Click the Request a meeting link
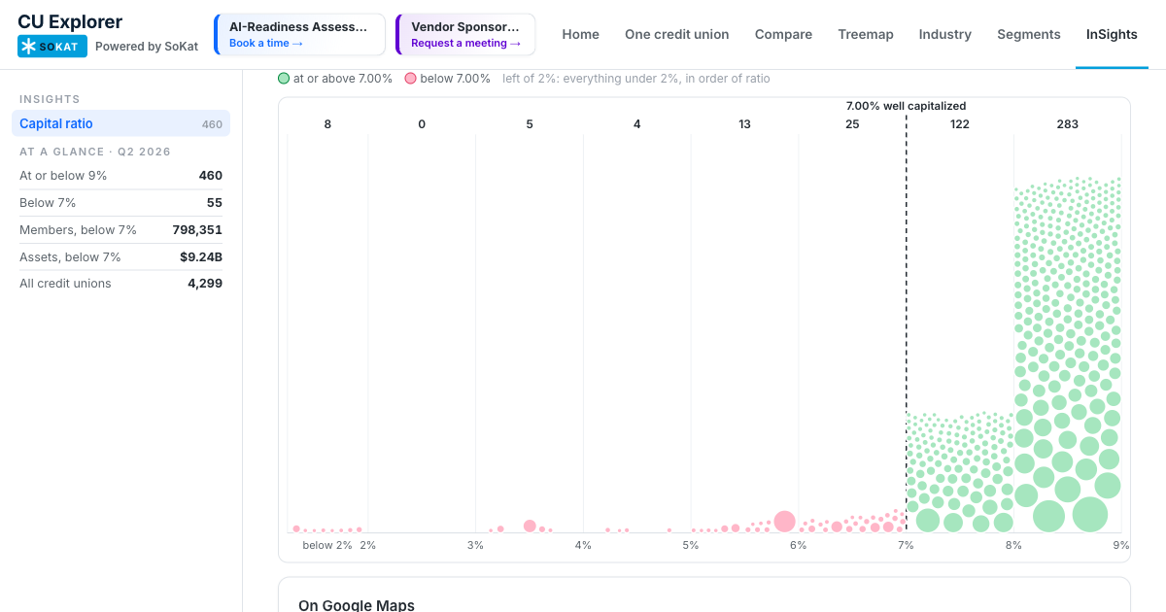The height and width of the screenshot is (612, 1166). (465, 44)
